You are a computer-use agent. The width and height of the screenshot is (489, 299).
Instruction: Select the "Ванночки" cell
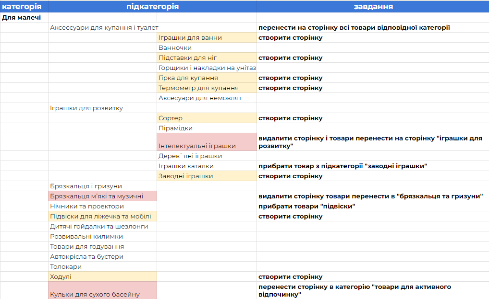click(207, 47)
